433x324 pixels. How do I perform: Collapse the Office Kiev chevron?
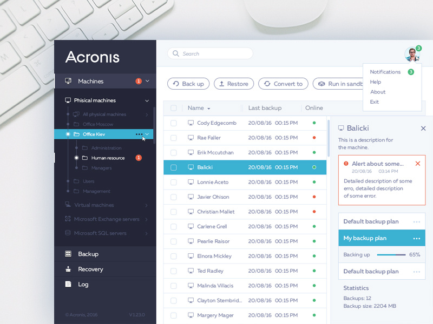pos(147,134)
